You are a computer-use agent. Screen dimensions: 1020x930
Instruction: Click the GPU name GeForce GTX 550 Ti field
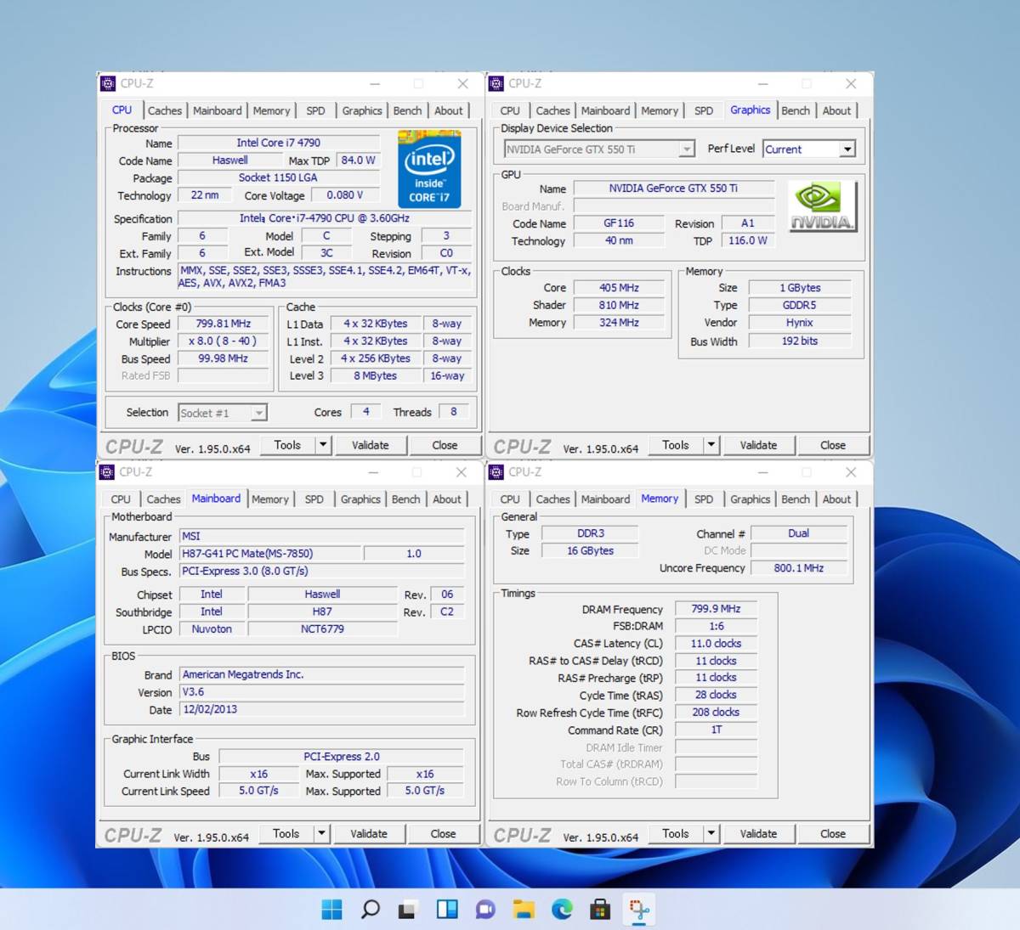673,189
